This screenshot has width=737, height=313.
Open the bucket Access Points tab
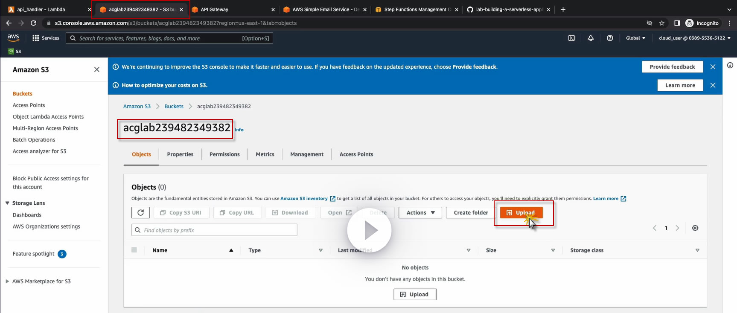click(x=356, y=154)
